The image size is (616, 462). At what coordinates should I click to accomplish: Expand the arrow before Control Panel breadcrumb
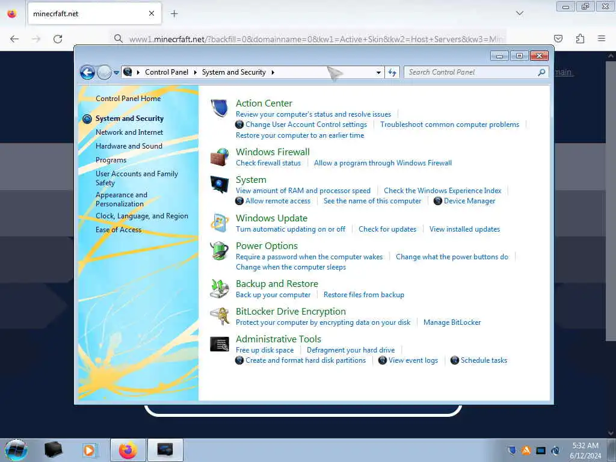click(x=138, y=72)
